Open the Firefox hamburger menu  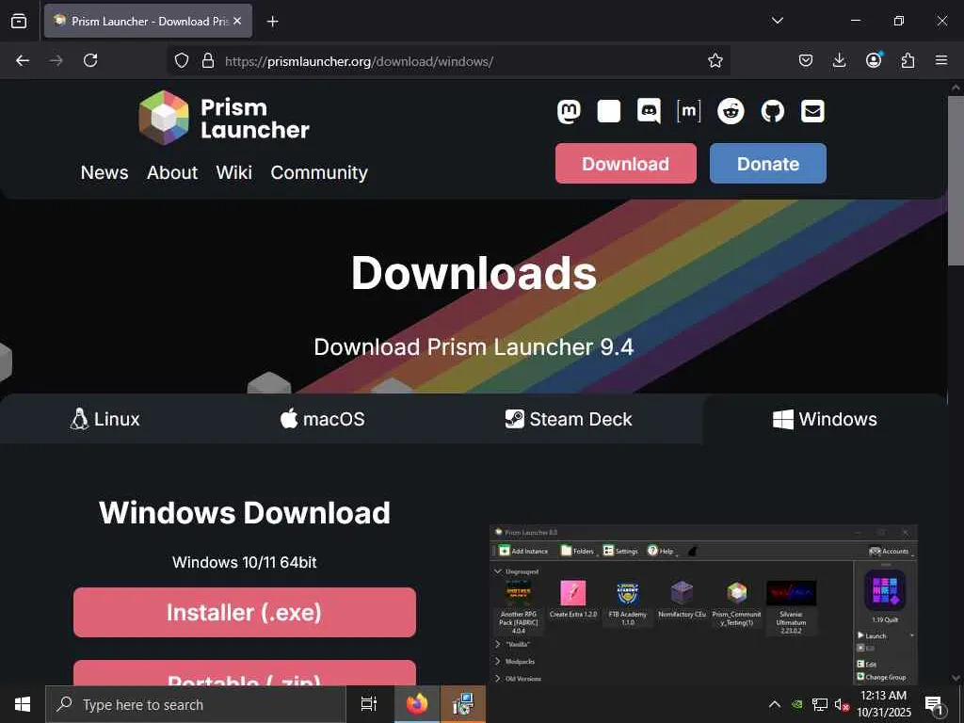(941, 60)
